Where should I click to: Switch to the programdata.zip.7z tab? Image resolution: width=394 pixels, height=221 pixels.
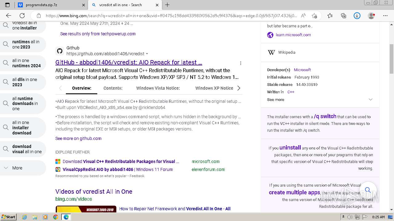(x=51, y=5)
